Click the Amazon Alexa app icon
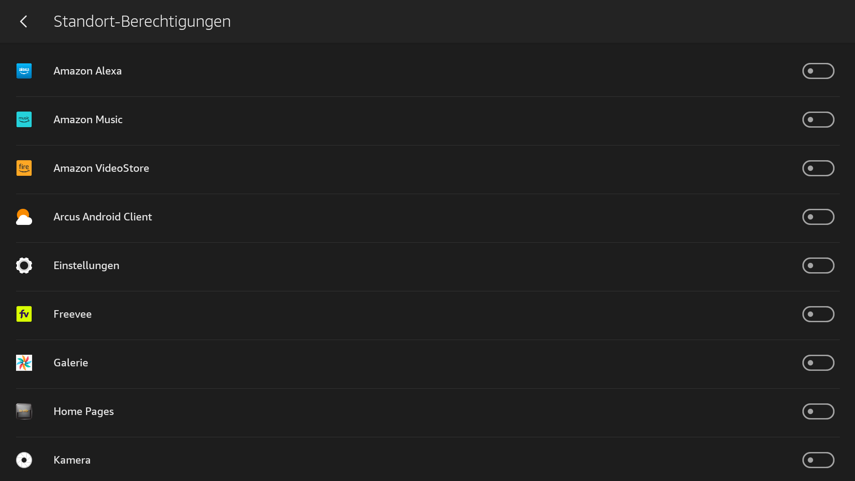 pyautogui.click(x=24, y=71)
